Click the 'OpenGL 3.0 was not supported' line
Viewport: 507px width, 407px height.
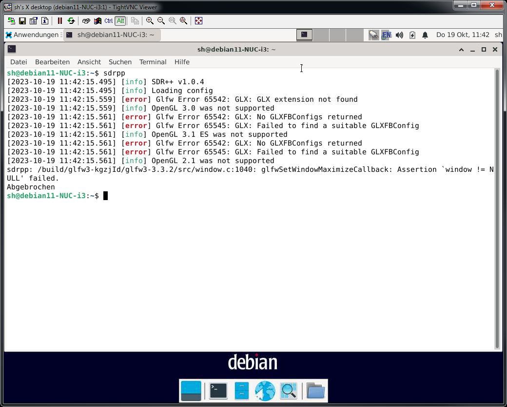pyautogui.click(x=141, y=108)
